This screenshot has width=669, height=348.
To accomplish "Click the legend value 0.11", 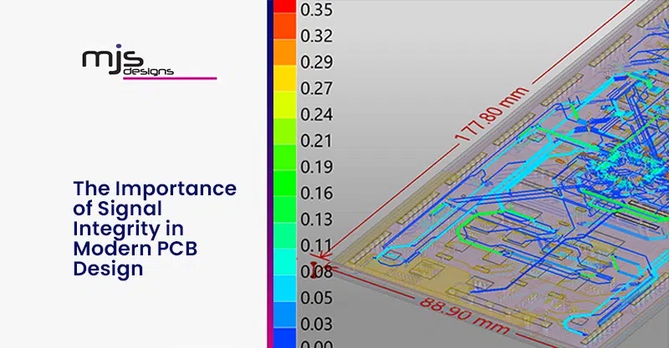I will [x=316, y=246].
